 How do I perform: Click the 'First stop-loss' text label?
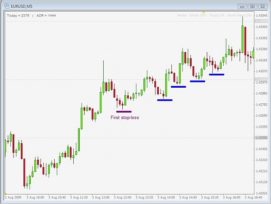pyautogui.click(x=124, y=118)
